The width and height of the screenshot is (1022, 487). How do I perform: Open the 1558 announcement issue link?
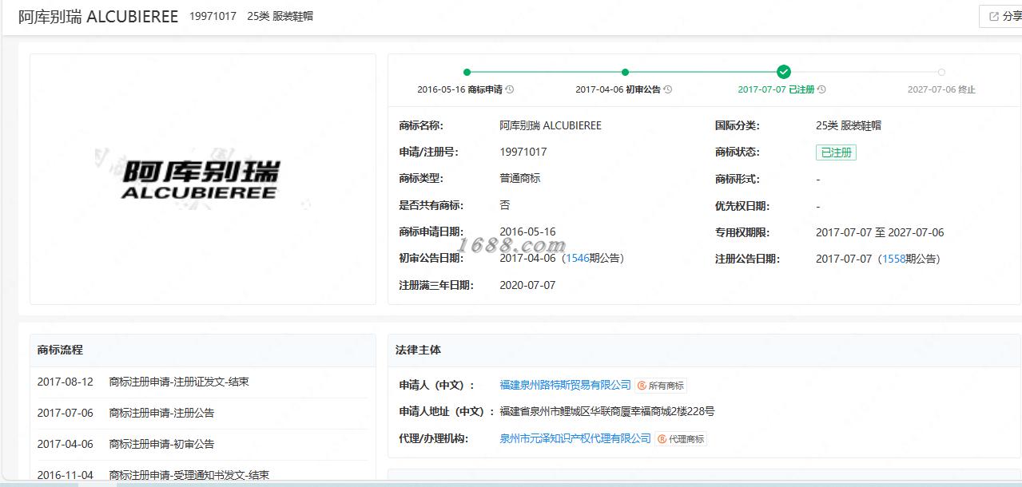point(893,259)
